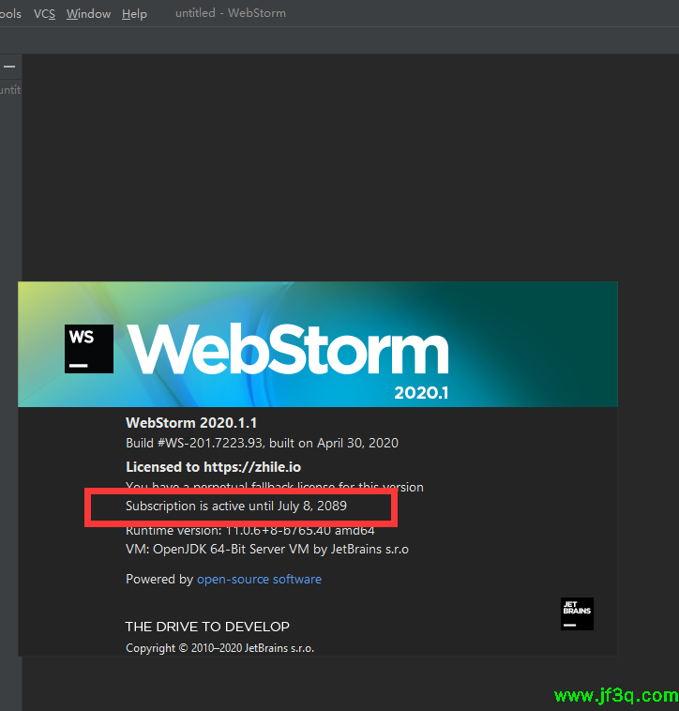Click the Licensed to https://zhile.io text
Screen dimensions: 679x711
[x=213, y=466]
